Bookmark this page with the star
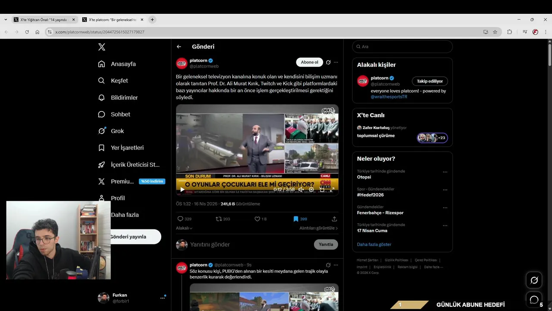The height and width of the screenshot is (311, 552). pyautogui.click(x=495, y=32)
